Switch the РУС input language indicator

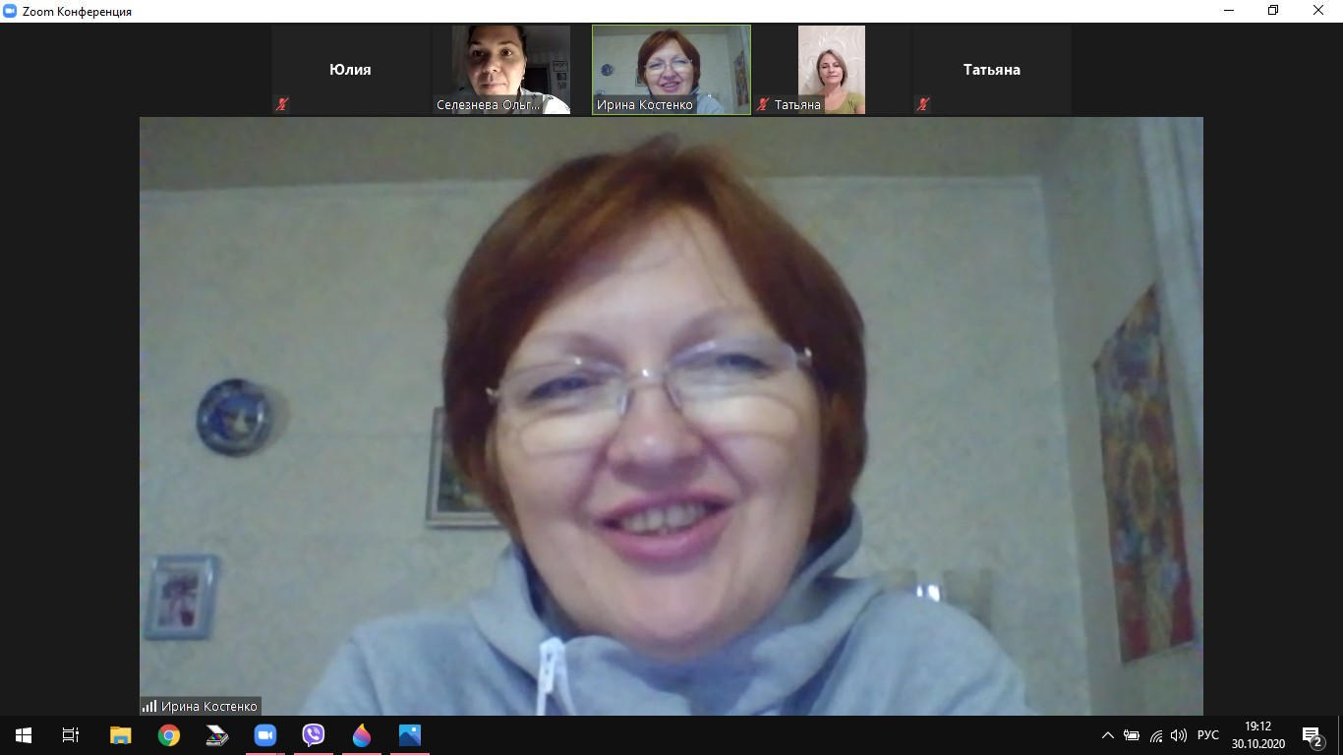1208,735
